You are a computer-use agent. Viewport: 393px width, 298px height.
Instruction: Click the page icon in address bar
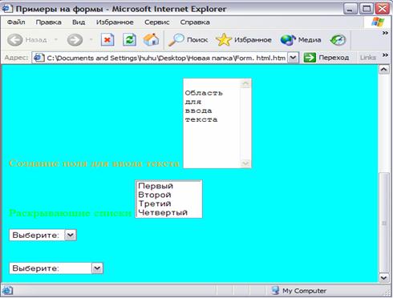click(39, 58)
